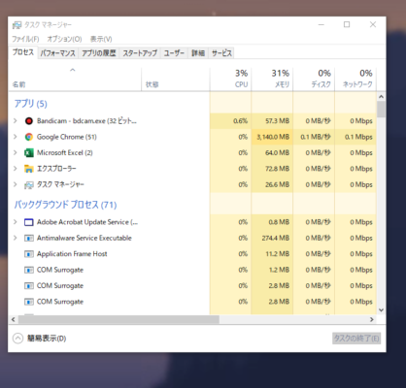Click Excel's 64.0 MB memory value
This screenshot has width=406, height=388.
pos(277,152)
